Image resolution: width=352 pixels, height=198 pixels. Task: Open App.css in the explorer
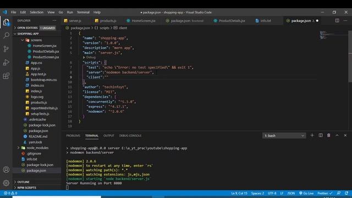(36, 63)
